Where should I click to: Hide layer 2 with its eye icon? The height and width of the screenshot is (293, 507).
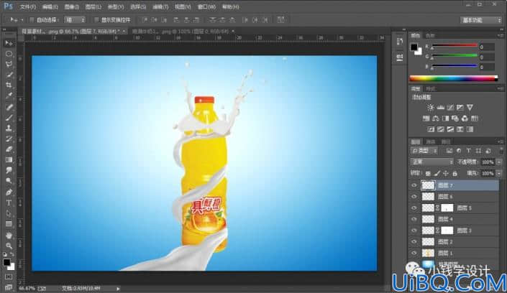[x=414, y=242]
